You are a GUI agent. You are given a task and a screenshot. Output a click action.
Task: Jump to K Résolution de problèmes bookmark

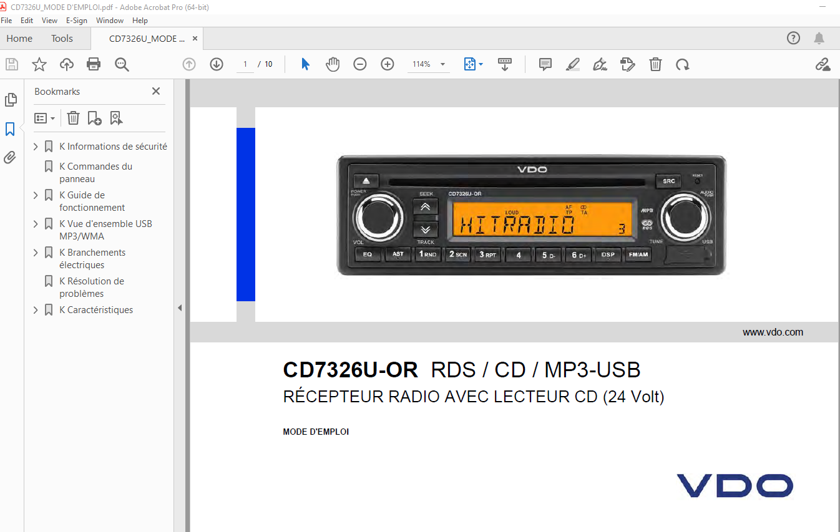(92, 288)
